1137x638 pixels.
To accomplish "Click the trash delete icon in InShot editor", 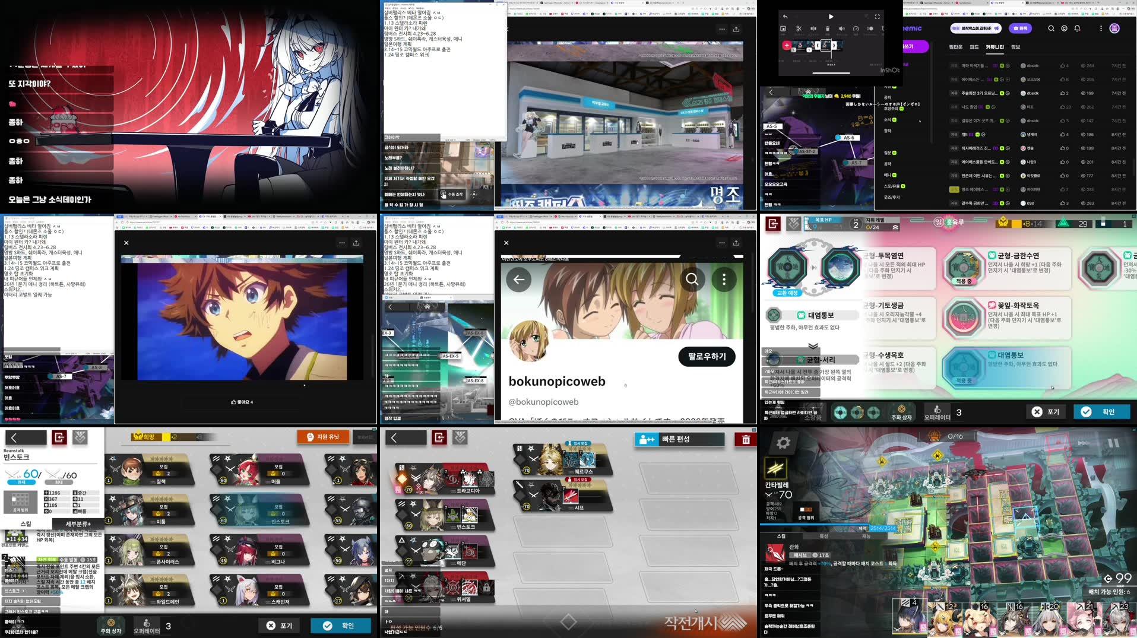I will pyautogui.click(x=828, y=28).
